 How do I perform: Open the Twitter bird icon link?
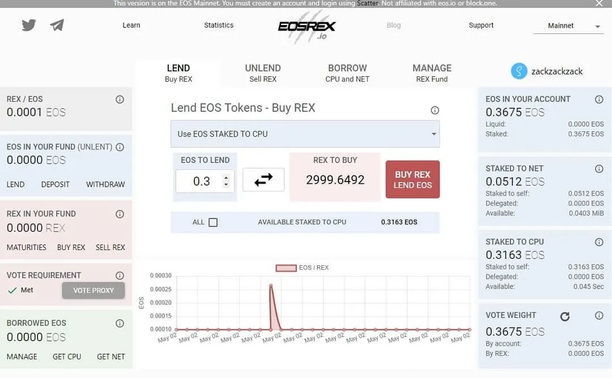tap(28, 25)
